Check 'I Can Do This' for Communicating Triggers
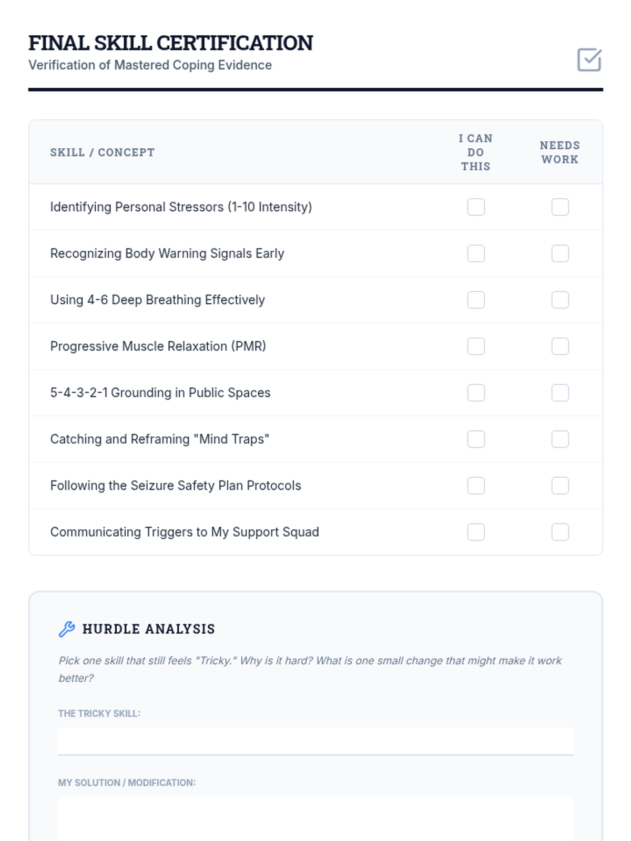Screen dimensions: 631x841 coord(476,532)
